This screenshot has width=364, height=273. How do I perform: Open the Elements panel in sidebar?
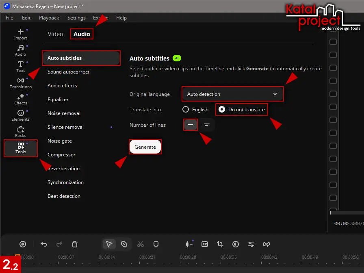point(21,115)
